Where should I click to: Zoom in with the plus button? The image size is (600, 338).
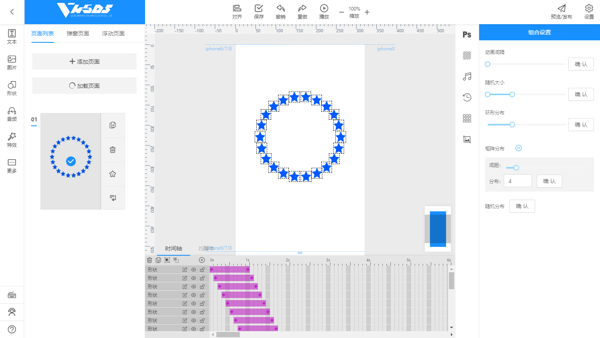367,12
